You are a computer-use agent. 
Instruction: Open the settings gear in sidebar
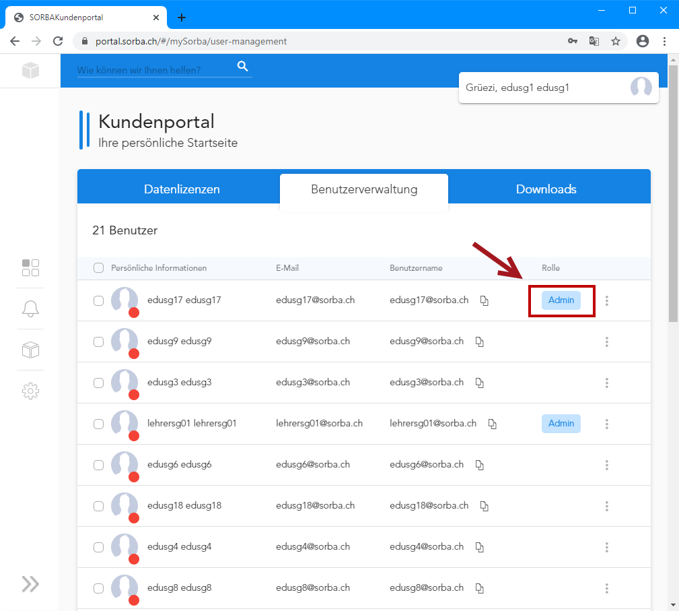30,391
